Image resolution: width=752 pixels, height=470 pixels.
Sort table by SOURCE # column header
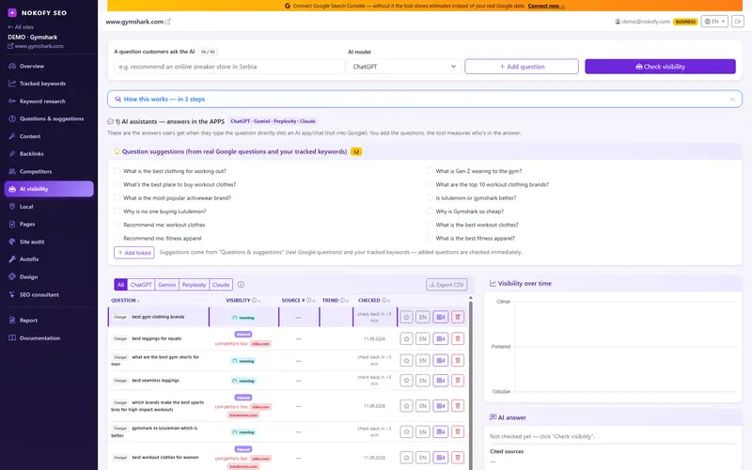pyautogui.click(x=298, y=300)
